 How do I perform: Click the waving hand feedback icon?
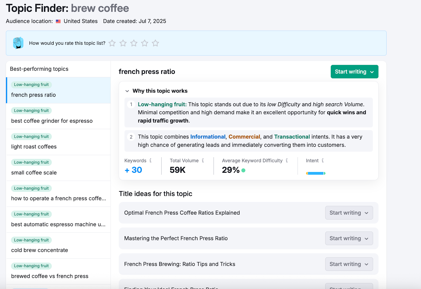tap(18, 43)
